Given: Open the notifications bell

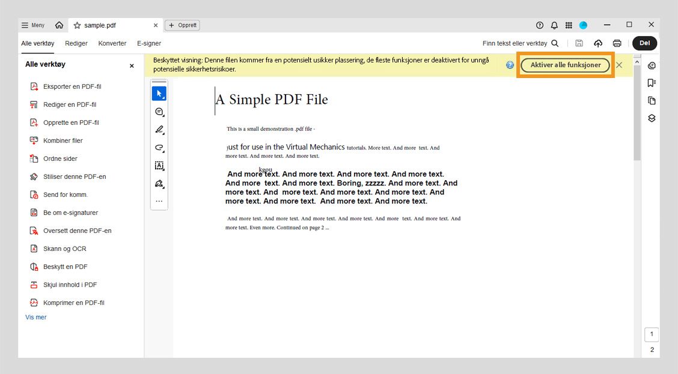Looking at the screenshot, I should coord(554,25).
